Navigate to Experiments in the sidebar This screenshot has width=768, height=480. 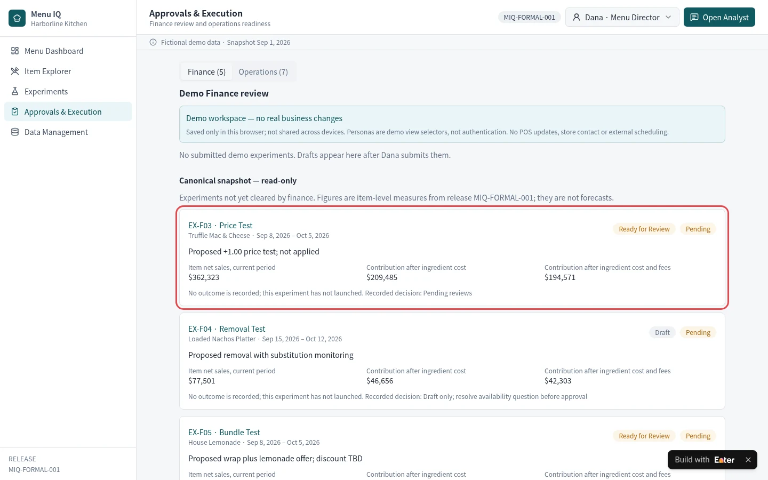68,92
